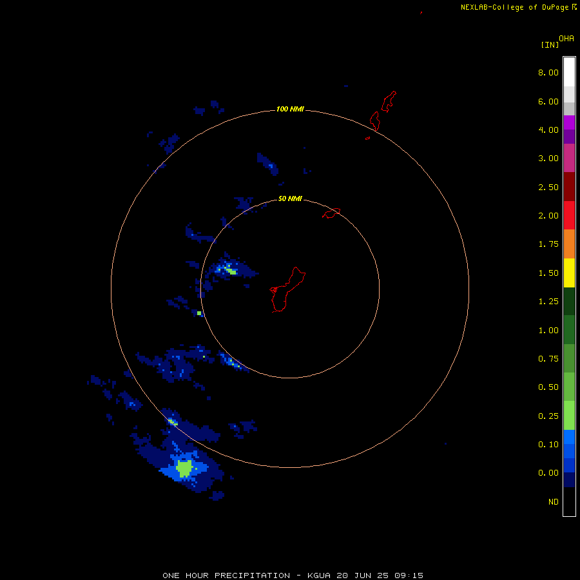Image resolution: width=580 pixels, height=580 pixels.
Task: Pick the darkest green 1.25 swatch
Action: click(x=569, y=301)
